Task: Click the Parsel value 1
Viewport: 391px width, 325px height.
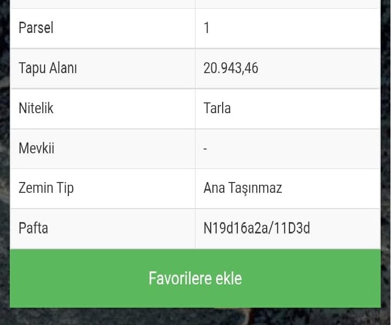Action: tap(206, 28)
